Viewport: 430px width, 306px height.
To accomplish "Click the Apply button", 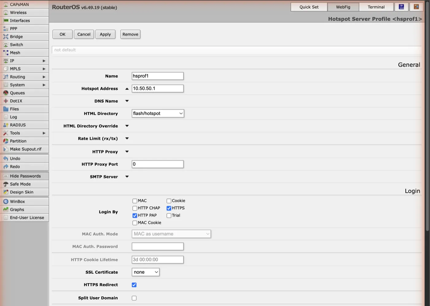I will click(x=105, y=34).
